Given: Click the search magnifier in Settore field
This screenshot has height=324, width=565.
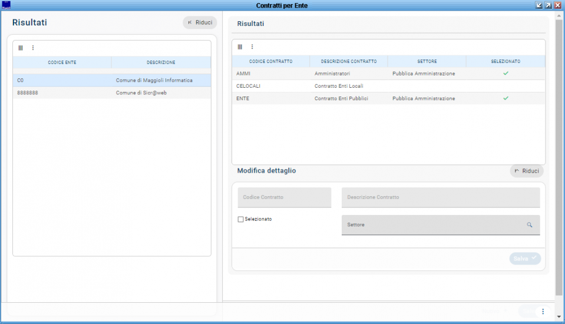Looking at the screenshot, I should click(x=529, y=225).
